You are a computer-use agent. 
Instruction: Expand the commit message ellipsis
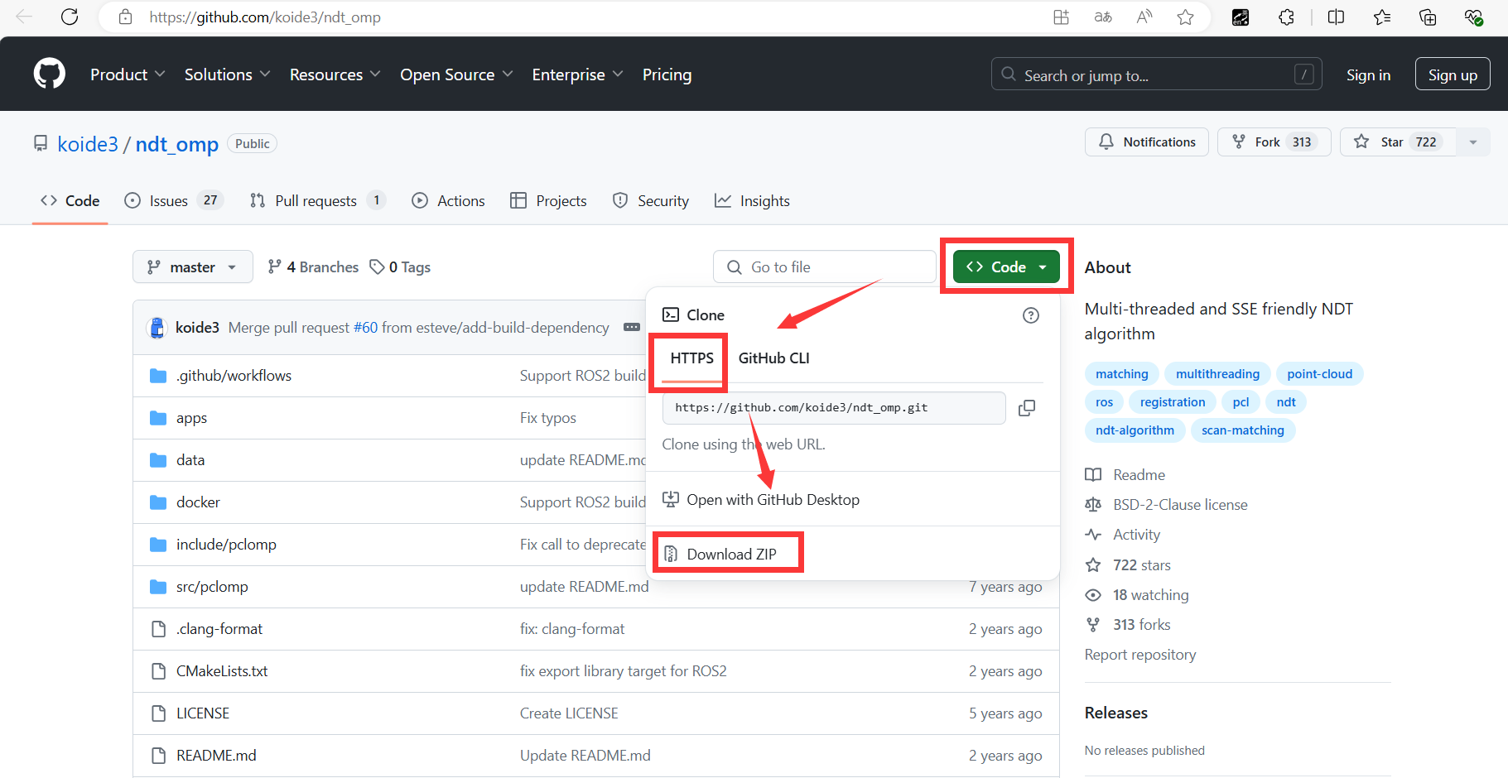click(632, 328)
